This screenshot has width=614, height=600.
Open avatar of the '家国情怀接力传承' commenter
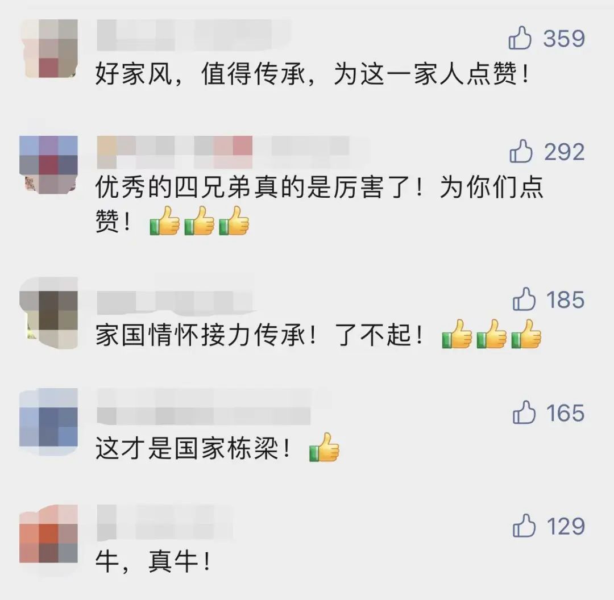coord(49,312)
